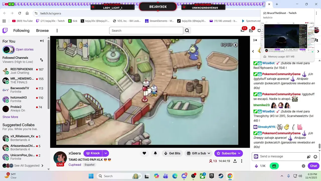Click Chrome reload page button

tap(20, 13)
